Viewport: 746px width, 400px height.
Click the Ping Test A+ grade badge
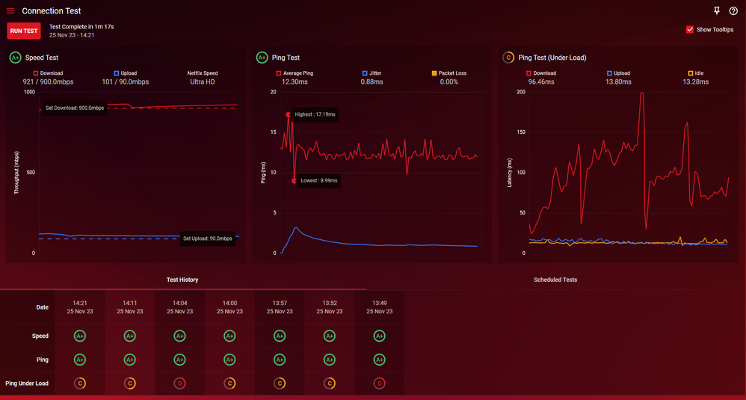(262, 58)
